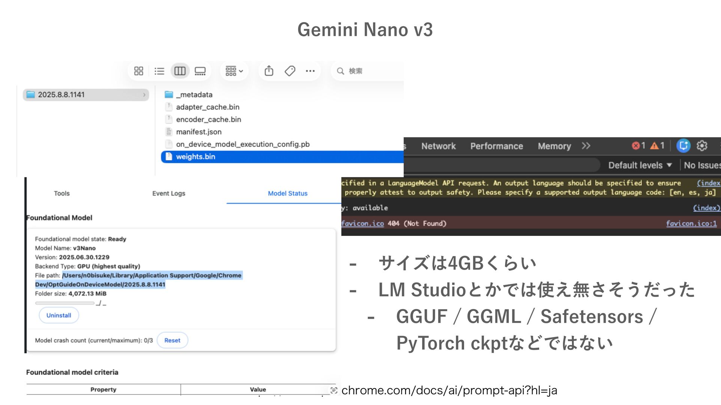Click the Finder tag icon
The height and width of the screenshot is (405, 721).
290,71
